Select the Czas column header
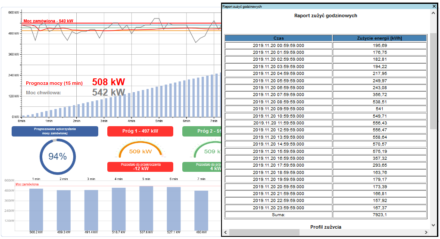440x239 pixels. coord(278,38)
